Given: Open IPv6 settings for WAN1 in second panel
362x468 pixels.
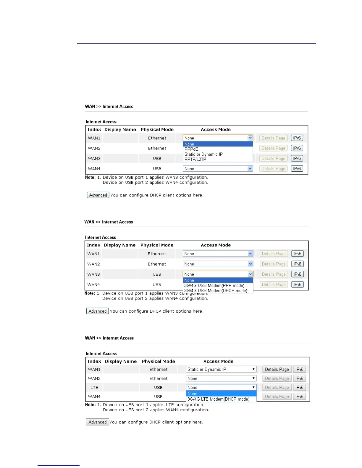Looking at the screenshot, I should pyautogui.click(x=297, y=254).
